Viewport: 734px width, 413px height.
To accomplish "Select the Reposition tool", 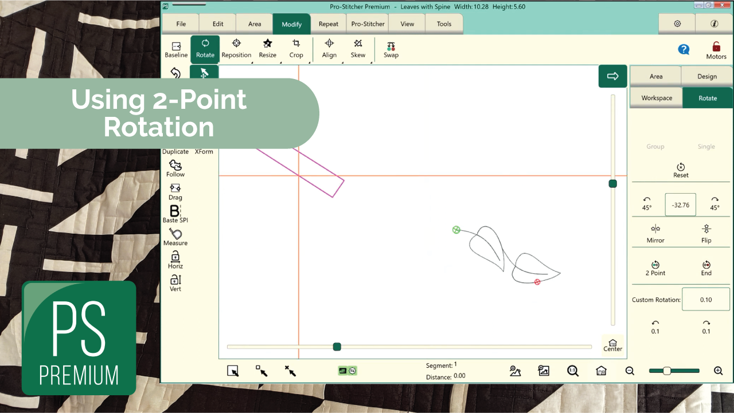I will (236, 48).
